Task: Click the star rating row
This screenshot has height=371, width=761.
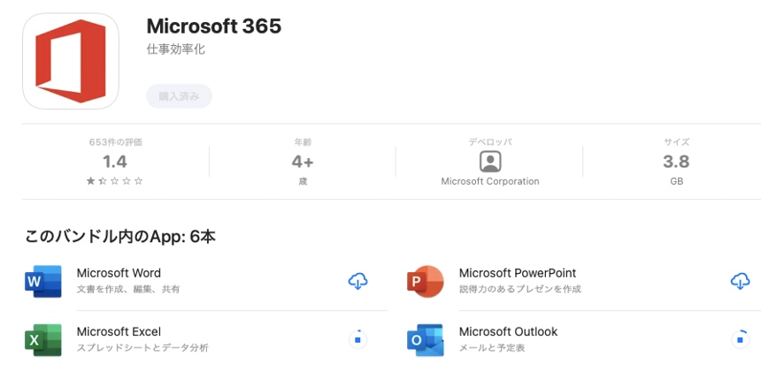Action: 115,181
